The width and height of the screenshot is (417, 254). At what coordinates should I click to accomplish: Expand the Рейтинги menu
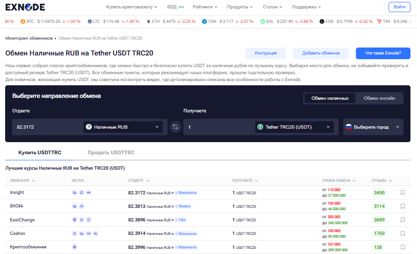pos(205,7)
